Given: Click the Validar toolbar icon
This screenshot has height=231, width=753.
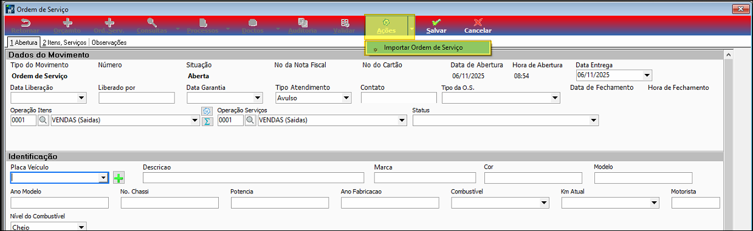Looking at the screenshot, I should coord(345,25).
